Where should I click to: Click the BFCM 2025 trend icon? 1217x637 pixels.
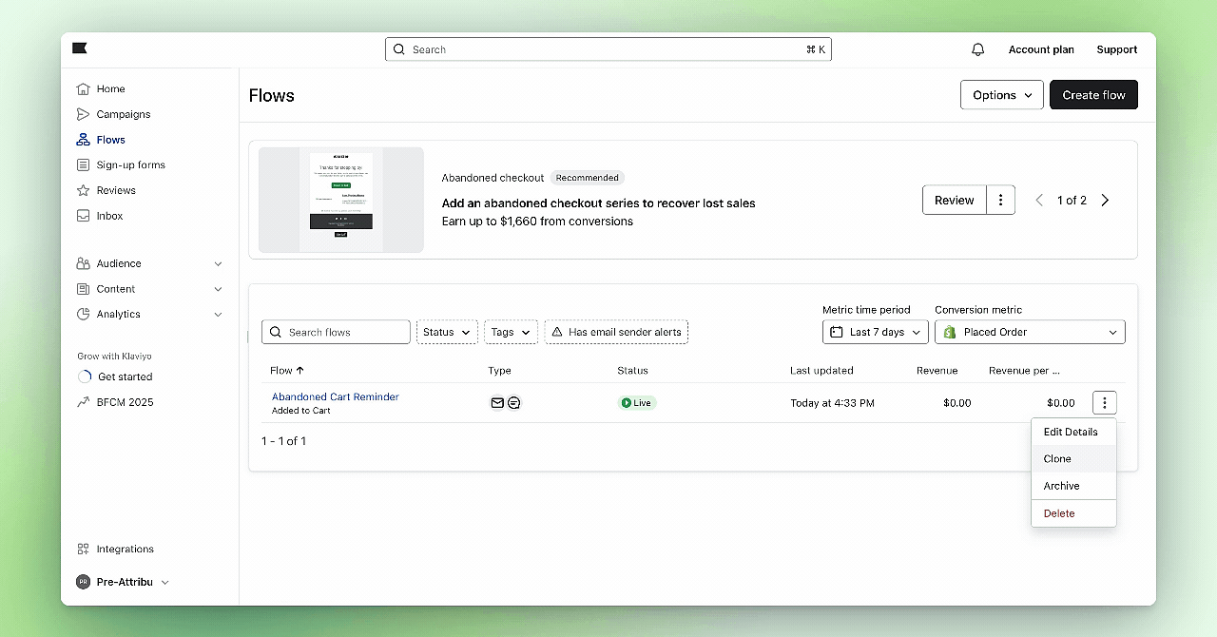[84, 402]
